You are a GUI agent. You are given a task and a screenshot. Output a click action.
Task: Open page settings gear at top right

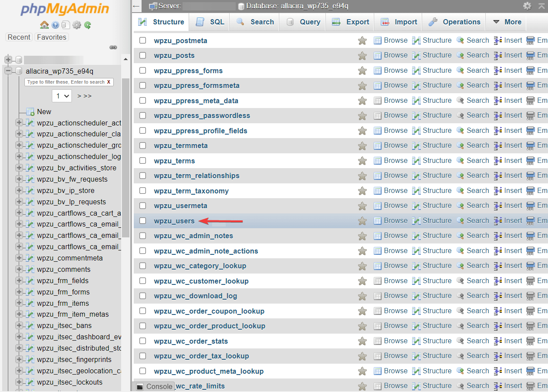pos(527,6)
